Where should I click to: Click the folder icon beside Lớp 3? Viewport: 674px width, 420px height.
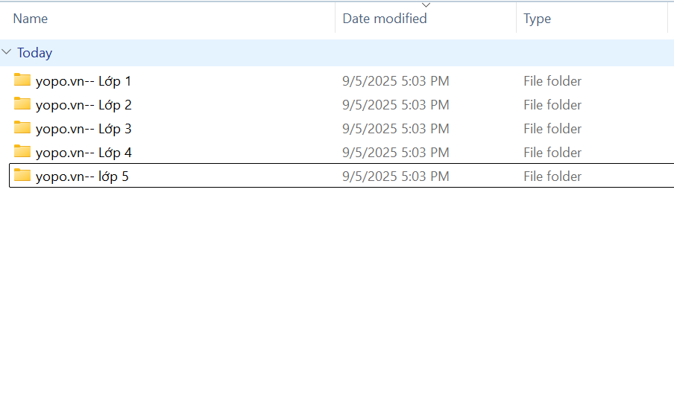tap(22, 128)
